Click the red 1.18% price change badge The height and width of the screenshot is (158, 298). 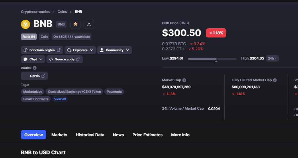pyautogui.click(x=216, y=33)
